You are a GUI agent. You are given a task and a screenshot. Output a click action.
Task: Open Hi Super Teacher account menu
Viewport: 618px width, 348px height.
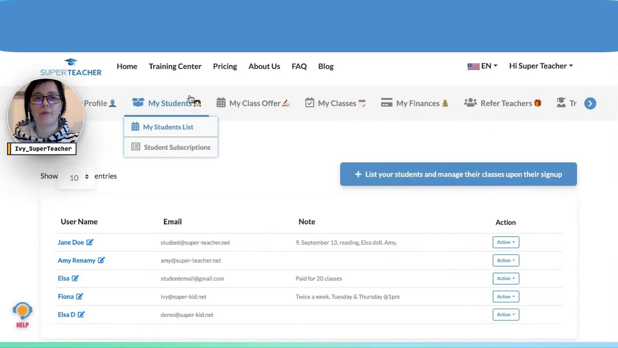pyautogui.click(x=541, y=66)
